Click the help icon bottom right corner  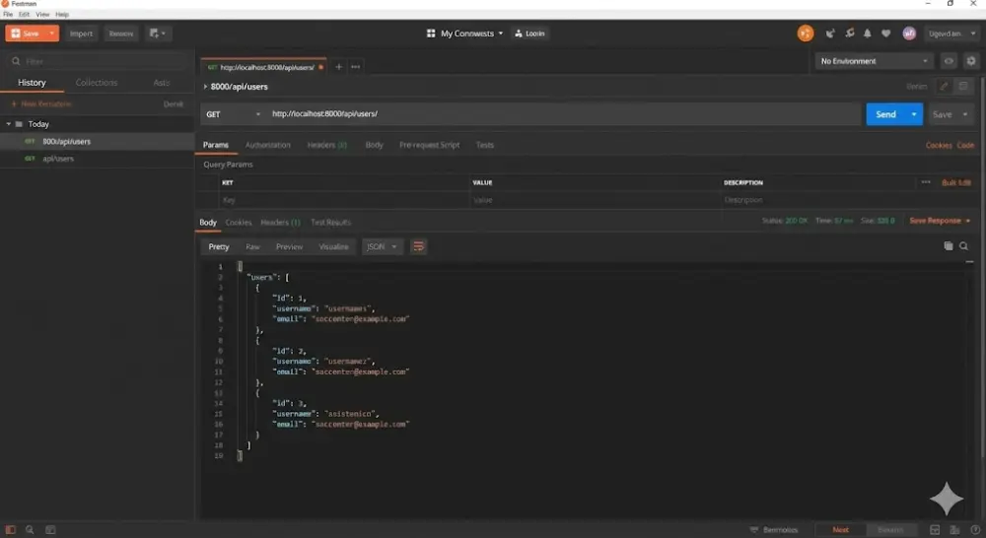pyautogui.click(x=975, y=530)
